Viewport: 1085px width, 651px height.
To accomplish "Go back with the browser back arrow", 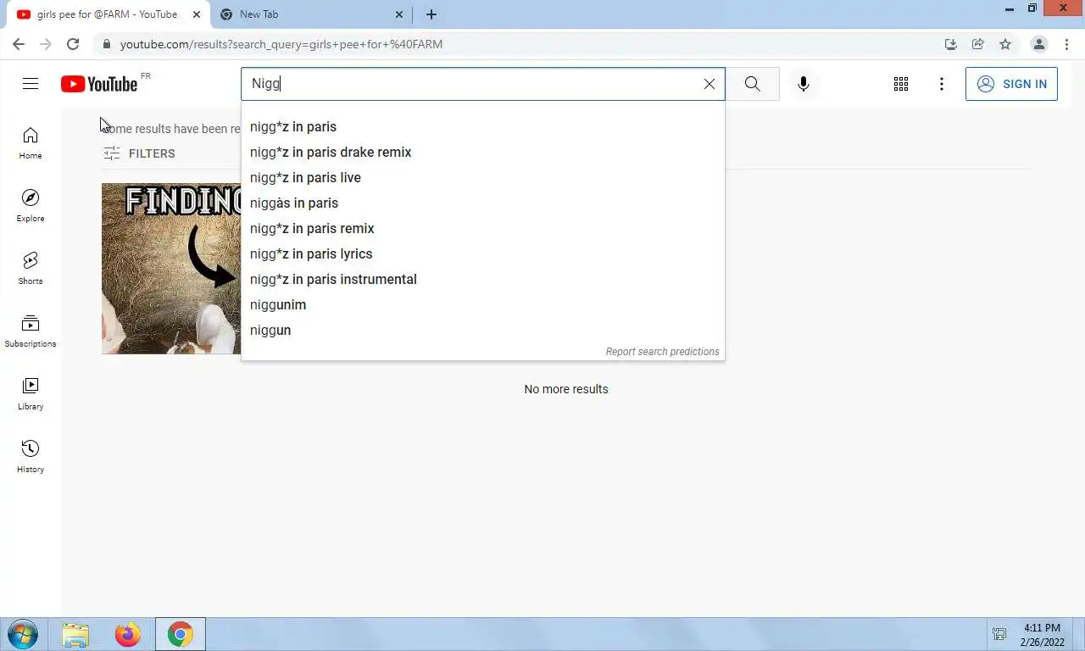I will point(19,44).
